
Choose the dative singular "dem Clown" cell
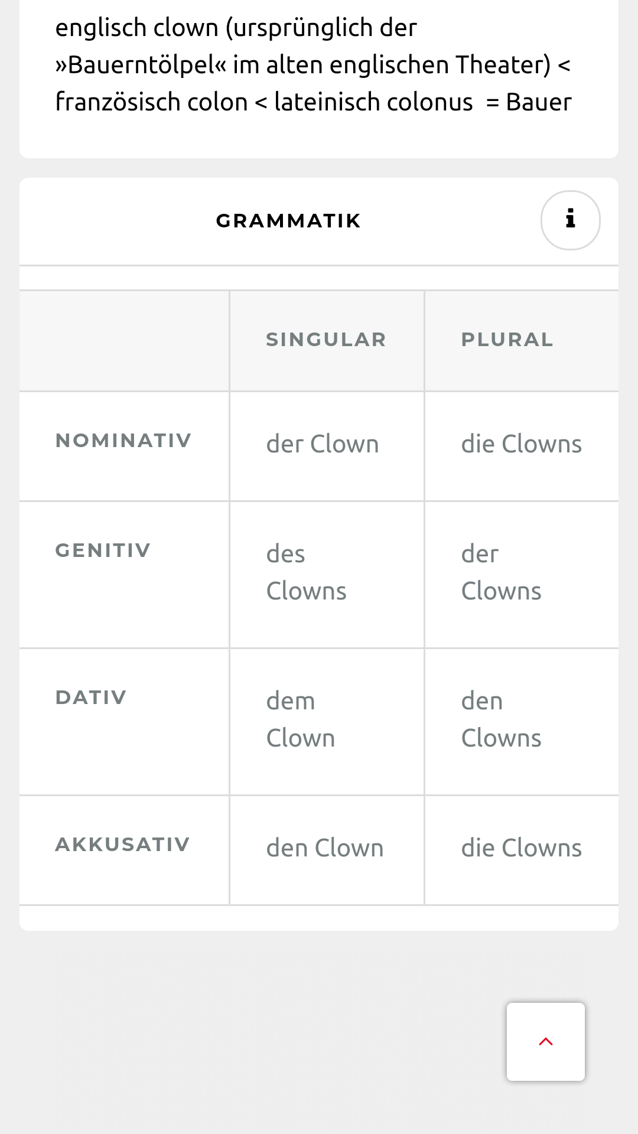coord(301,720)
